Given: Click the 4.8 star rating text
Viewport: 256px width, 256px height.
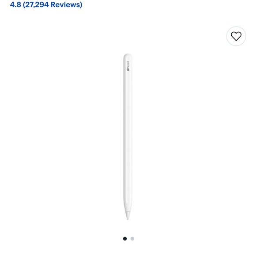Looking at the screenshot, I should coord(15,4).
